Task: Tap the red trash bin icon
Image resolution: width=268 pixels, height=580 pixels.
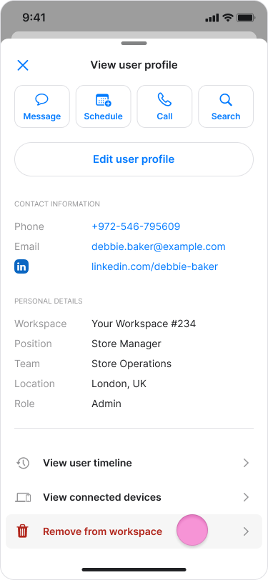Action: tap(23, 531)
